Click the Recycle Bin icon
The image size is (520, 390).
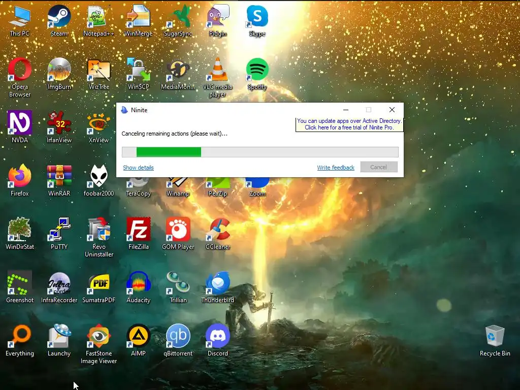[495, 341]
